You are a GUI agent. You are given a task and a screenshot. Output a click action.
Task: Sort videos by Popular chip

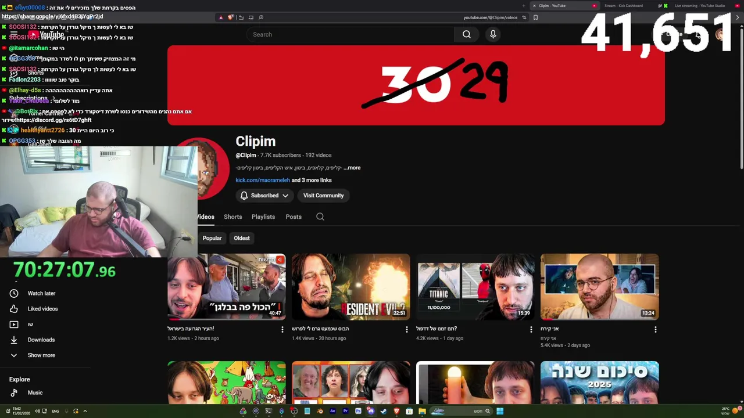[212, 238]
